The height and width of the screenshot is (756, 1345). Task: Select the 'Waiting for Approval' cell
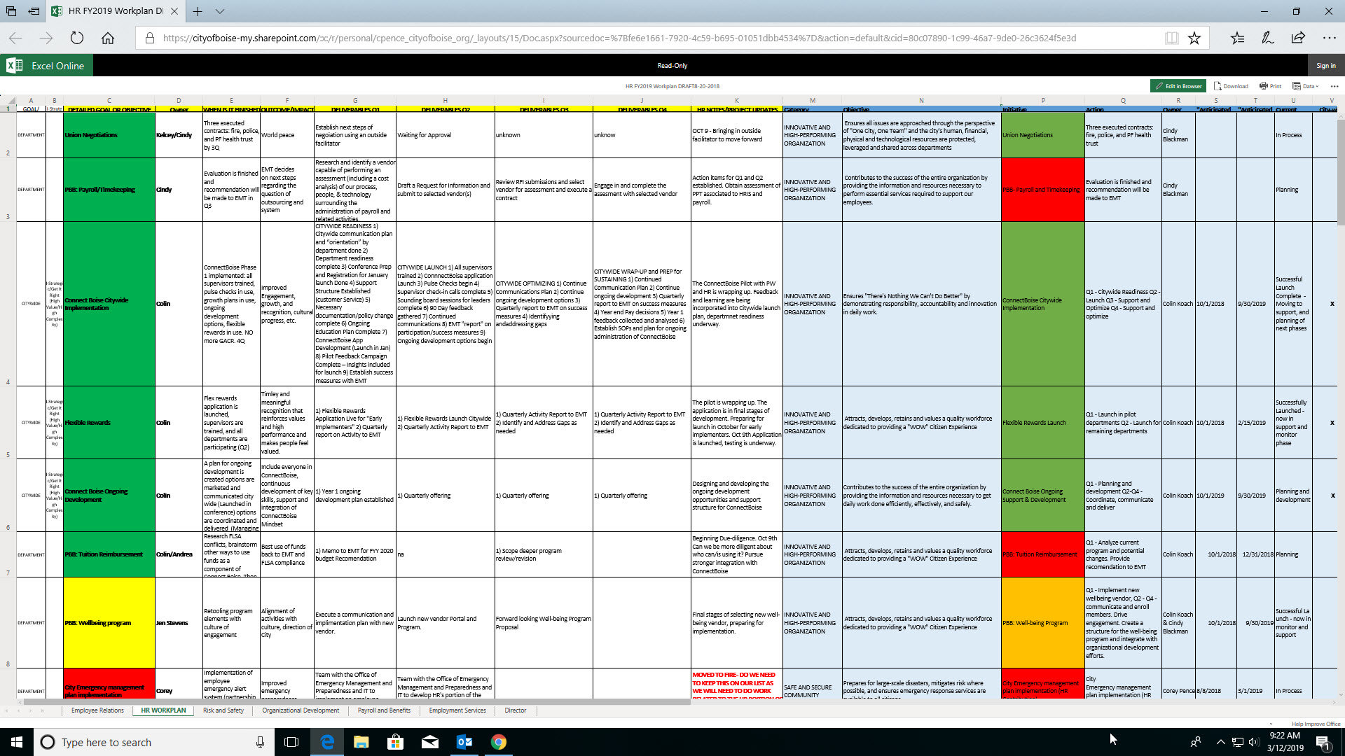coord(445,135)
